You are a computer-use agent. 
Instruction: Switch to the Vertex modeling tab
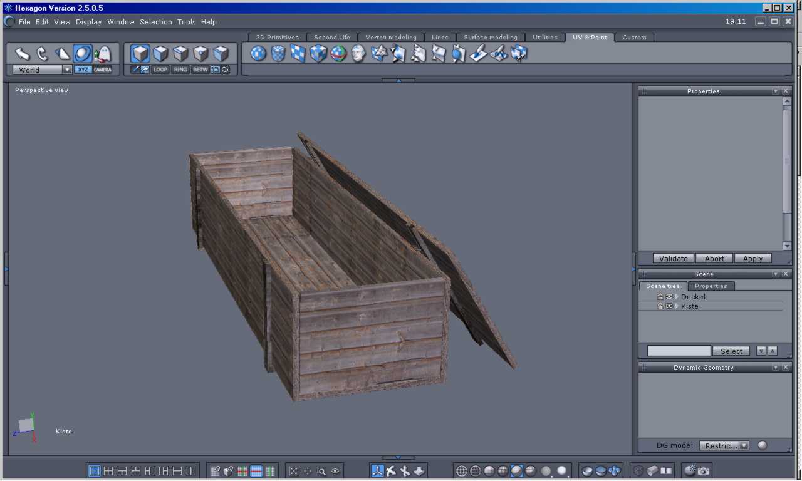click(x=390, y=38)
